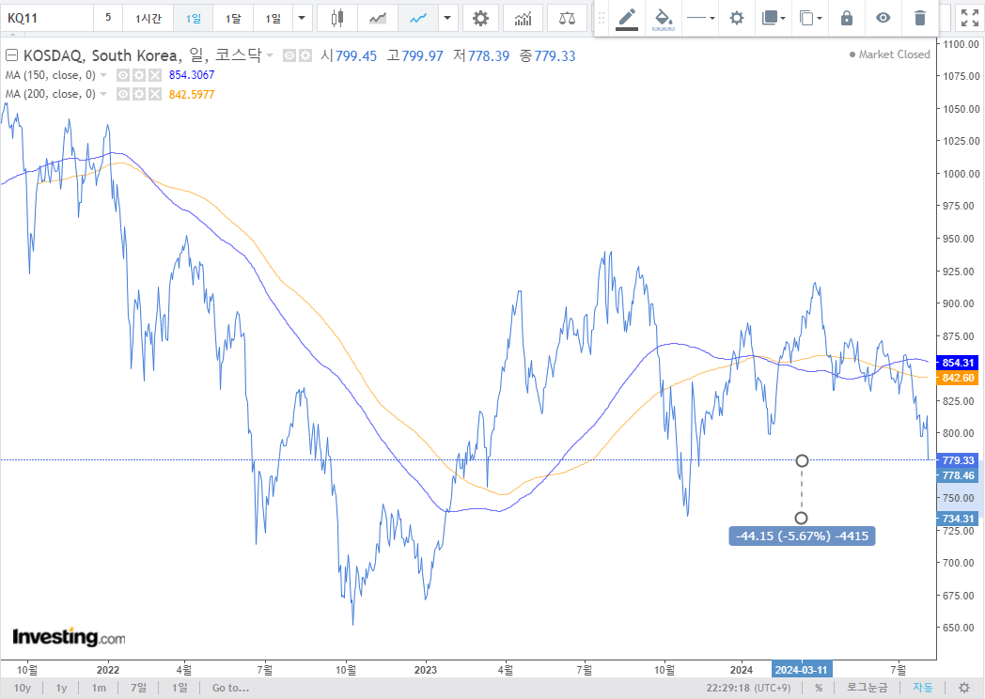
Task: Grab the floating toolbar drag handle
Action: (602, 18)
